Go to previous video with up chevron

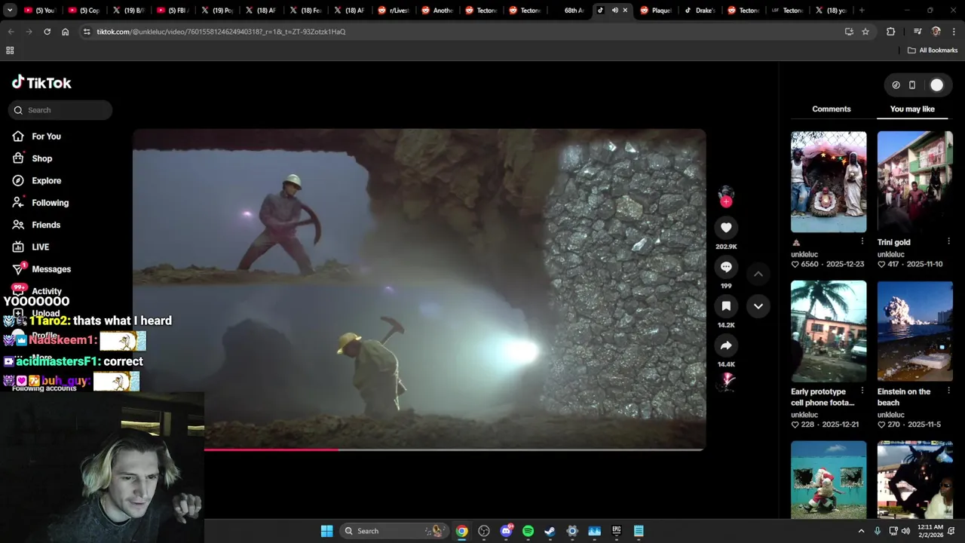tap(758, 274)
